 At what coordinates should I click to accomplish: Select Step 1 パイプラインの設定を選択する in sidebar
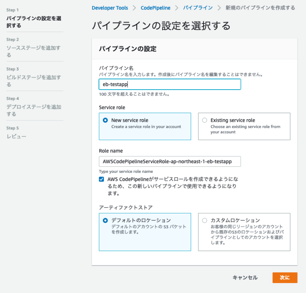[33, 22]
